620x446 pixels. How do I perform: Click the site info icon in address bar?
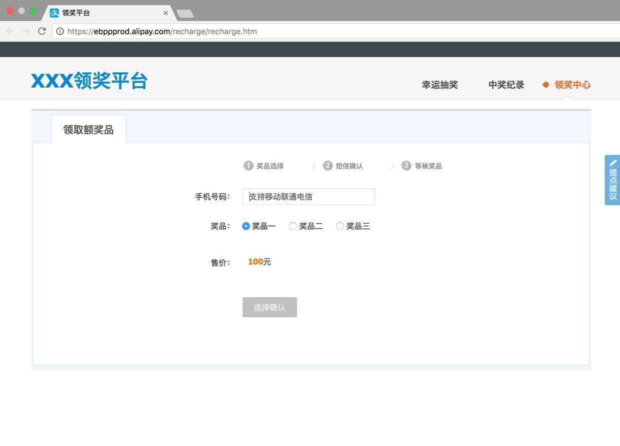coord(60,31)
